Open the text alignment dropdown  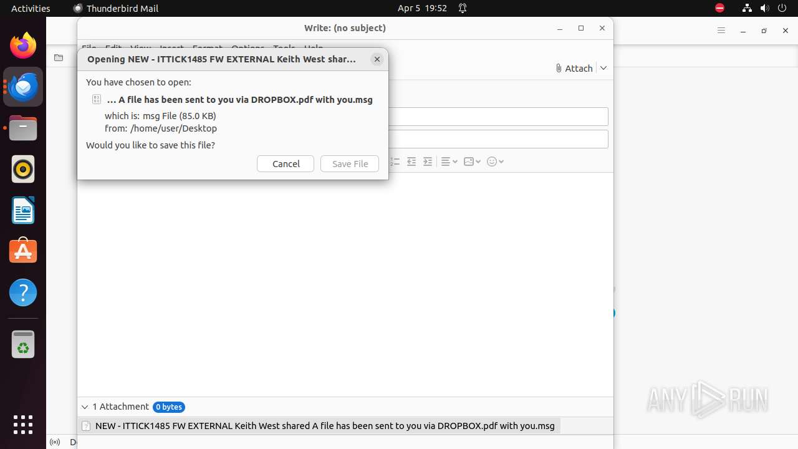coord(449,162)
